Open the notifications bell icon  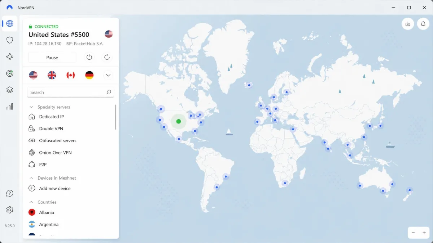pos(423,24)
